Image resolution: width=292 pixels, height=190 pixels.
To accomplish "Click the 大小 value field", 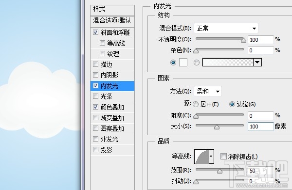I will (261, 127).
